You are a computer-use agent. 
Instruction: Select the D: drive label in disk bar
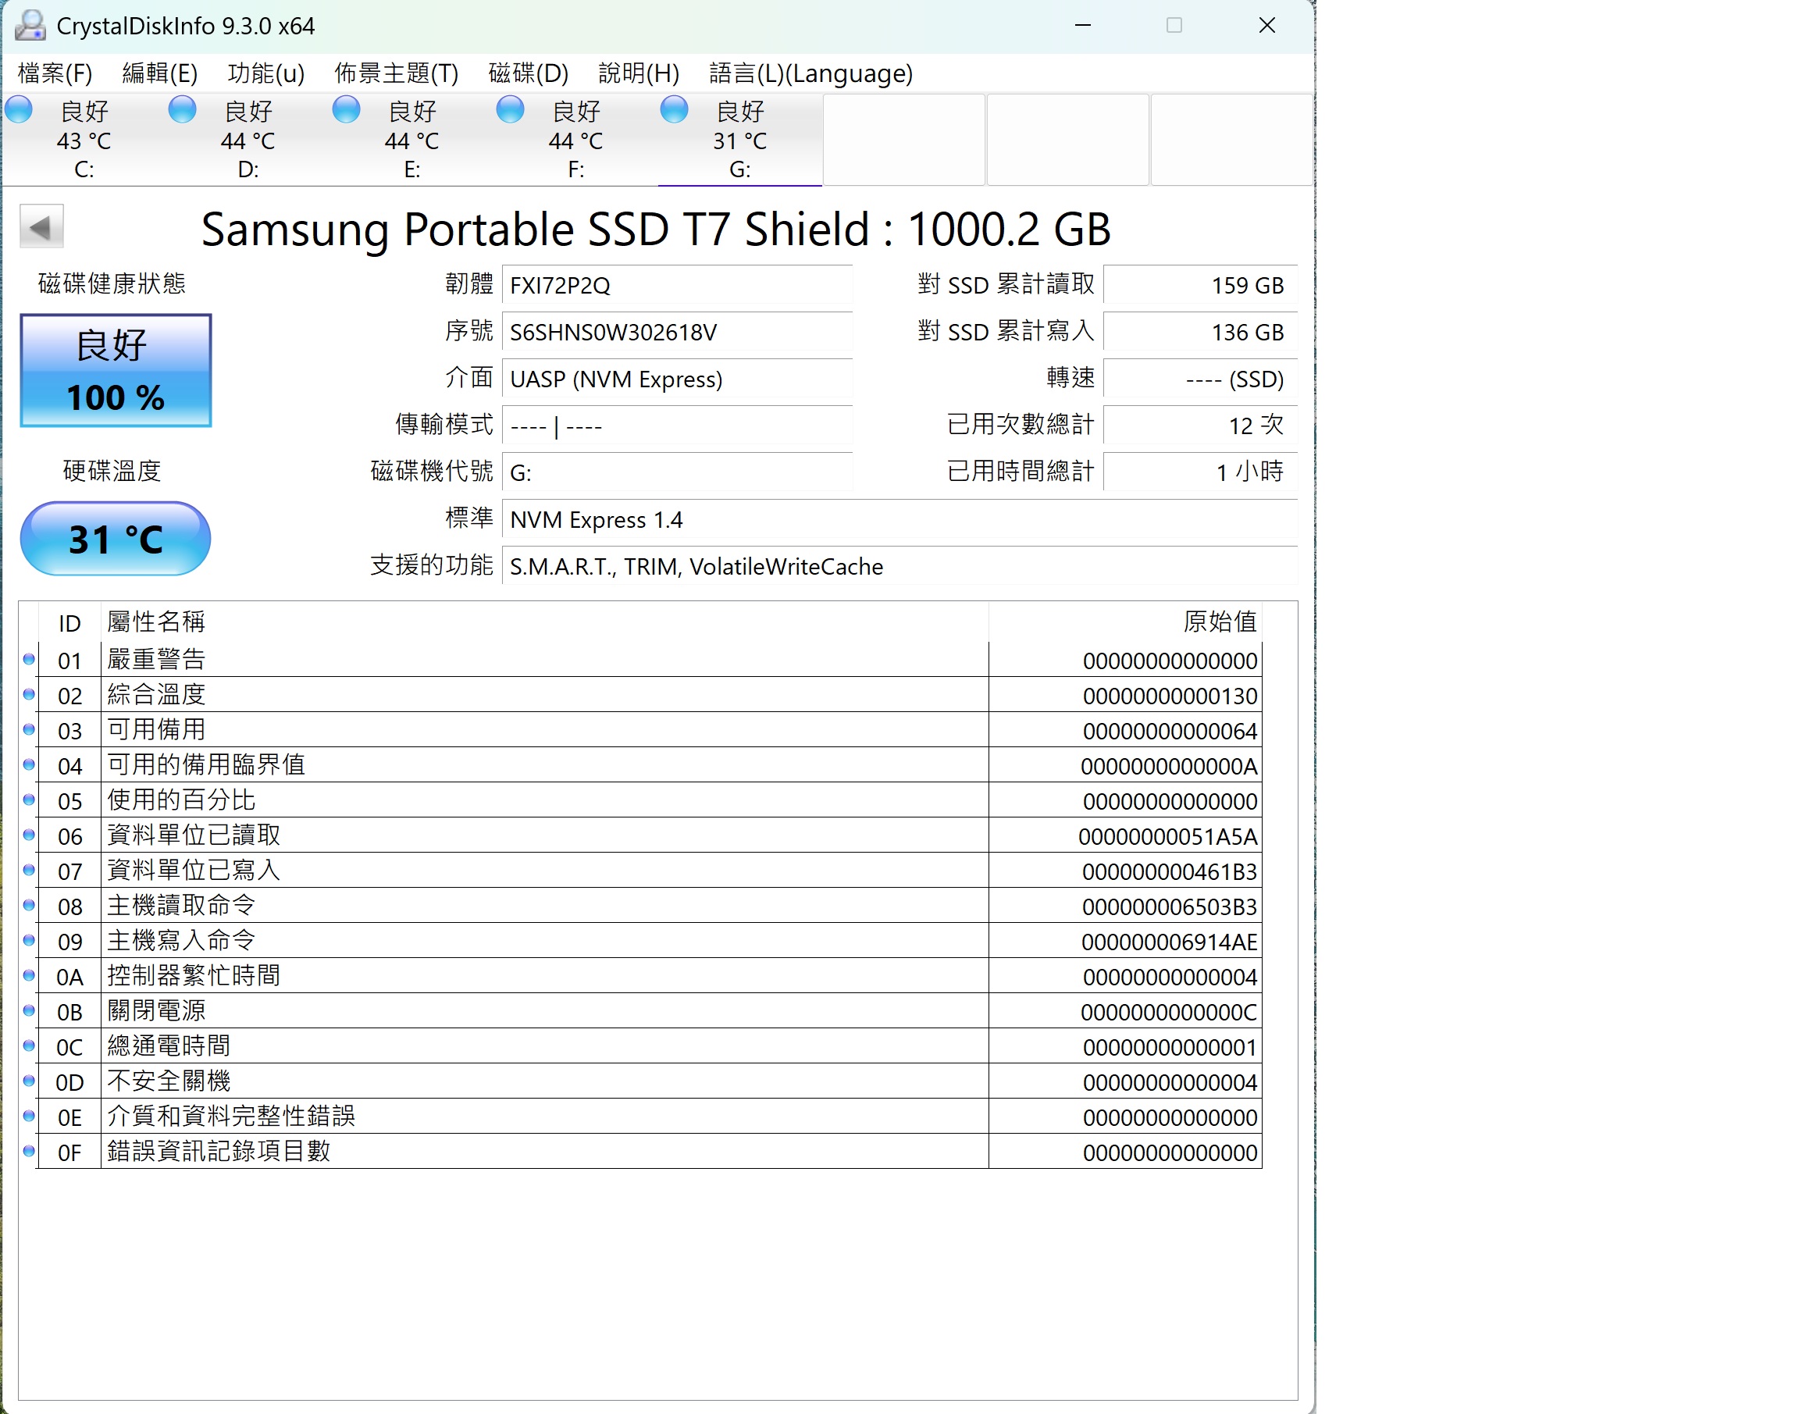point(248,169)
